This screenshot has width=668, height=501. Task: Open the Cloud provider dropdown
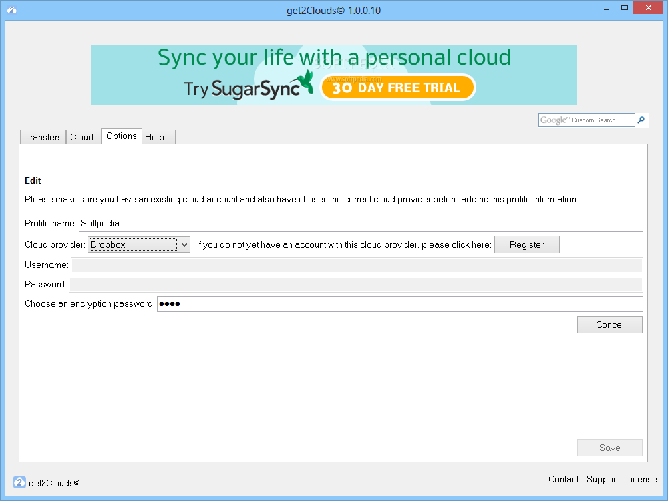click(x=139, y=244)
